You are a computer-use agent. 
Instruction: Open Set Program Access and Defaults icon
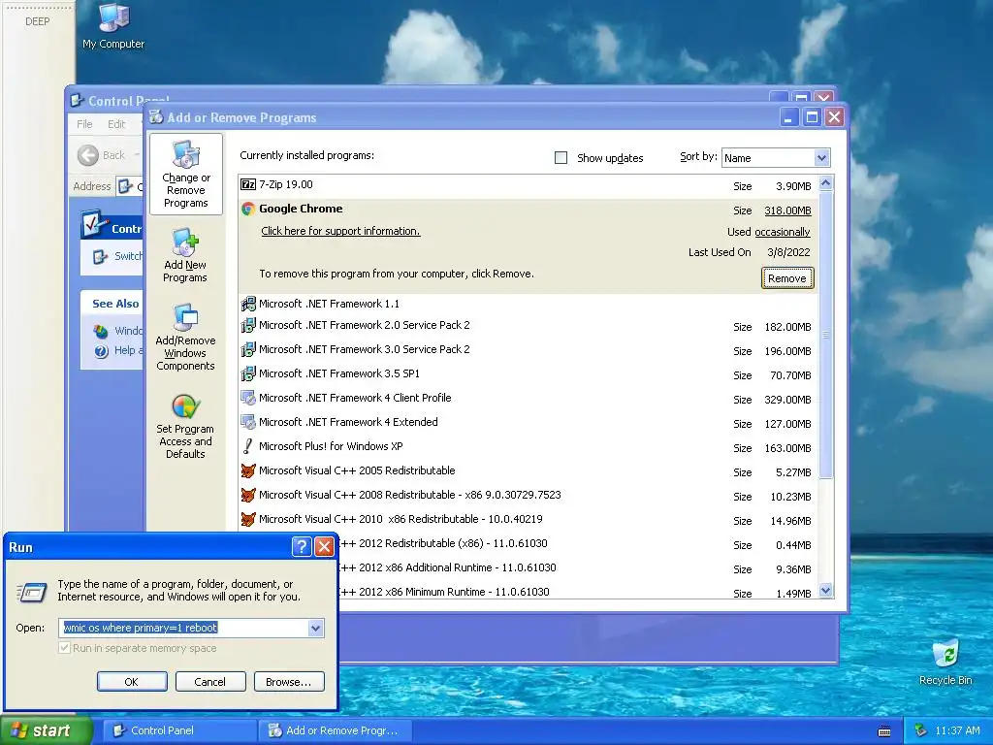185,425
